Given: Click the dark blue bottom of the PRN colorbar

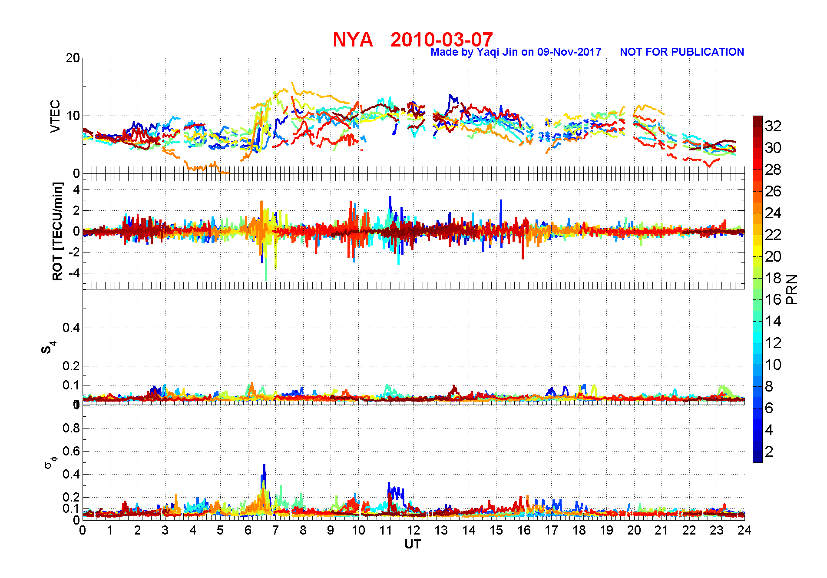Looking at the screenshot, I should coord(758,457).
